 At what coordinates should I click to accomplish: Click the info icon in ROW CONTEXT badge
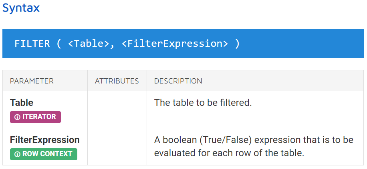pyautogui.click(x=17, y=154)
